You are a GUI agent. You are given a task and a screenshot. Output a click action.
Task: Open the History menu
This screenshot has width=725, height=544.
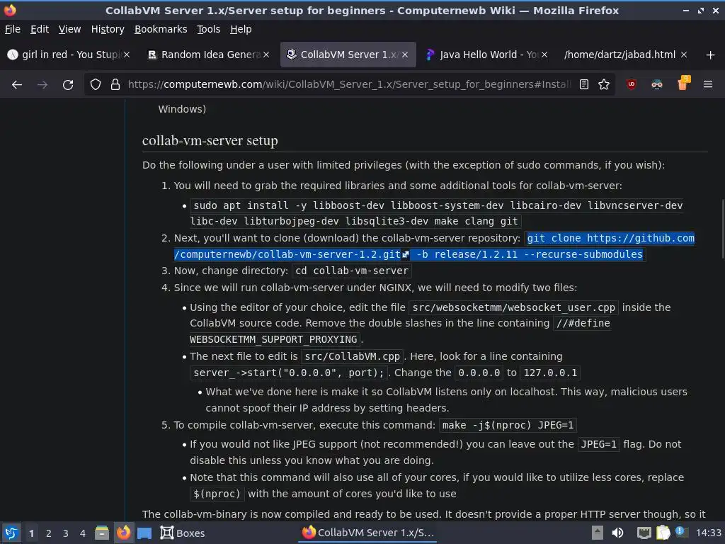(x=108, y=29)
